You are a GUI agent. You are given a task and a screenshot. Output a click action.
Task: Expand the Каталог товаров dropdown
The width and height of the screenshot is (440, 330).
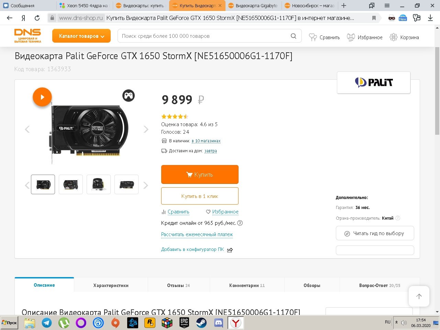pos(81,36)
